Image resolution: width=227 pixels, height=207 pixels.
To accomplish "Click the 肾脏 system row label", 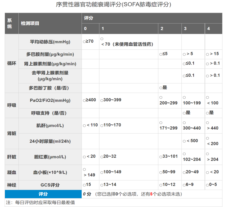I will pos(12,133).
